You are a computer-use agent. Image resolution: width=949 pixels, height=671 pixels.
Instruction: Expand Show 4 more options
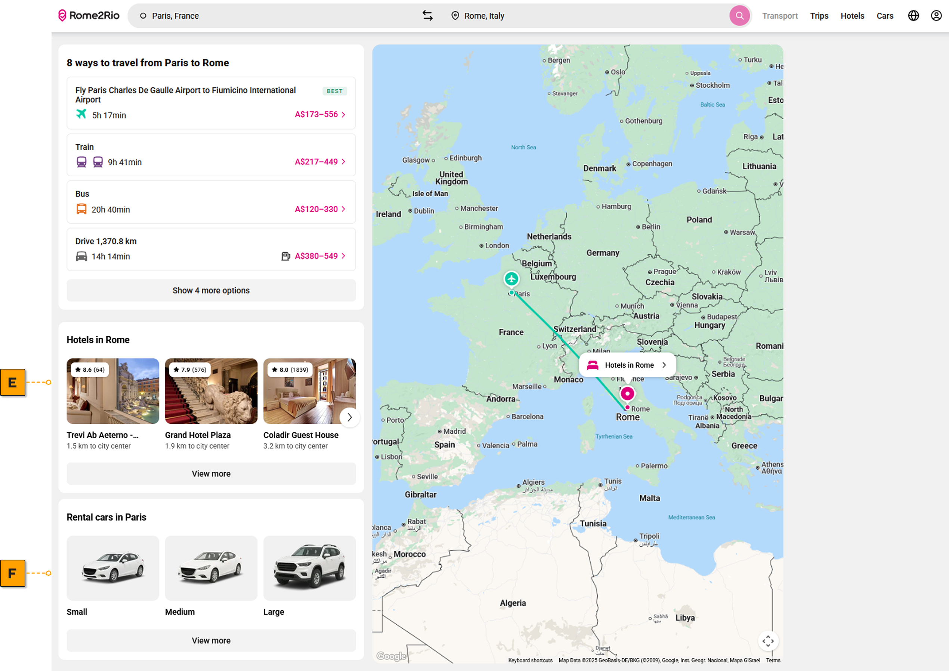pos(211,290)
